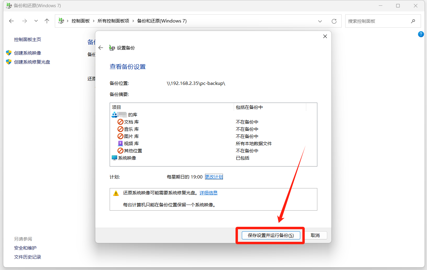
Task: Click the back arrow in the 设置备份 dialog
Action: [x=101, y=48]
